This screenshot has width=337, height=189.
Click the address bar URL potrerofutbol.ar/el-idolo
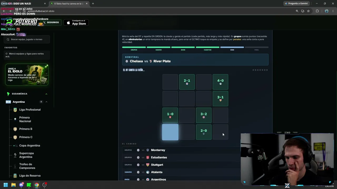coord(41,11)
